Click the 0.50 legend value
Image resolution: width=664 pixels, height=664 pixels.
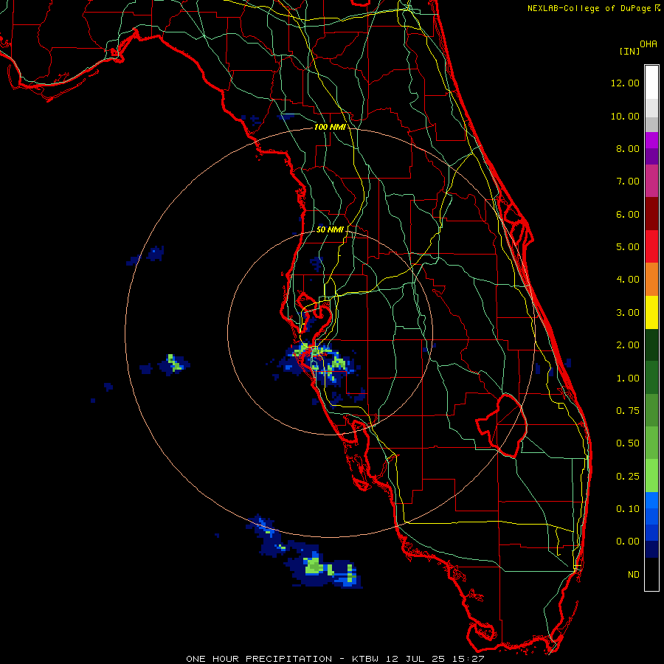pos(628,443)
